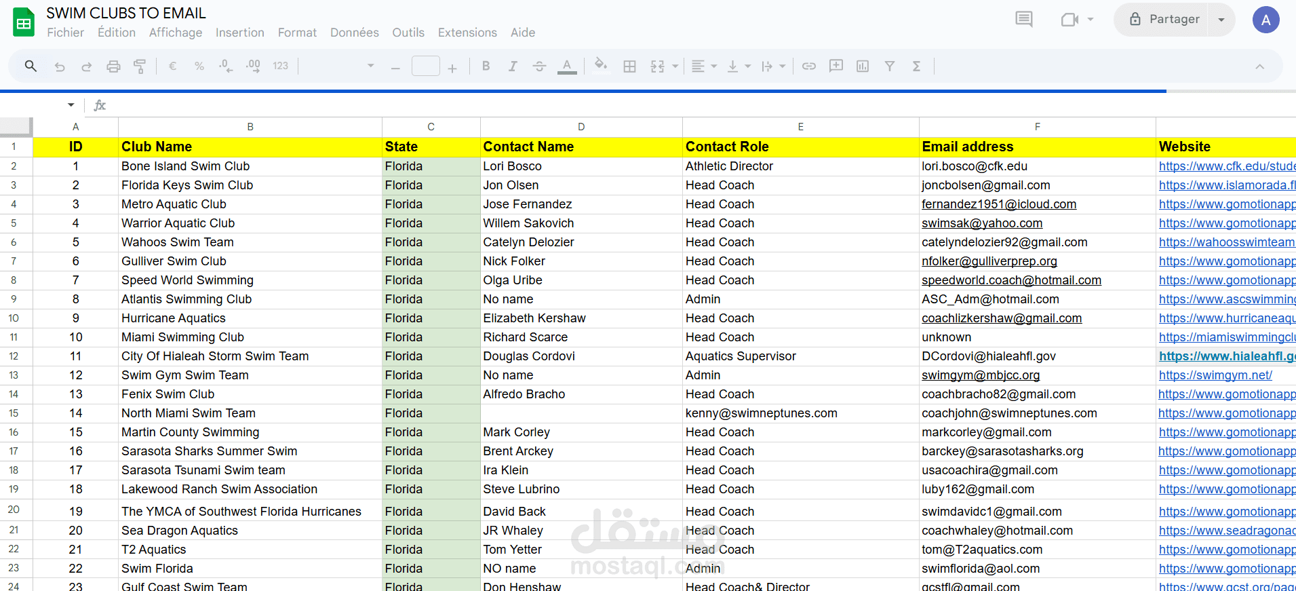Screen dimensions: 1296x591
Task: Open the name box dropdown arrow
Action: coord(71,105)
